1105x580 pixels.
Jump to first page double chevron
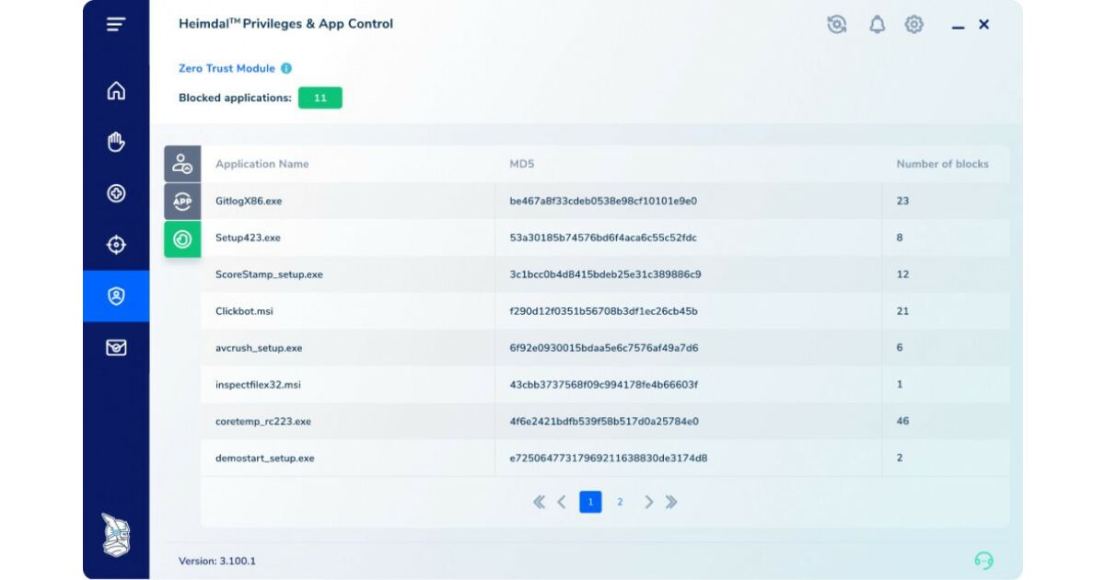click(539, 502)
